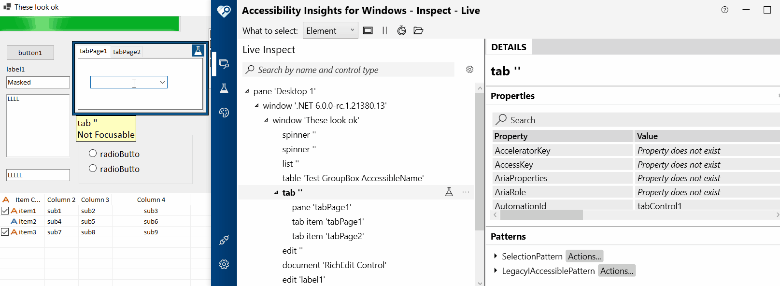Uncheck the item1 checkbox
This screenshot has height=286, width=780.
5,211
